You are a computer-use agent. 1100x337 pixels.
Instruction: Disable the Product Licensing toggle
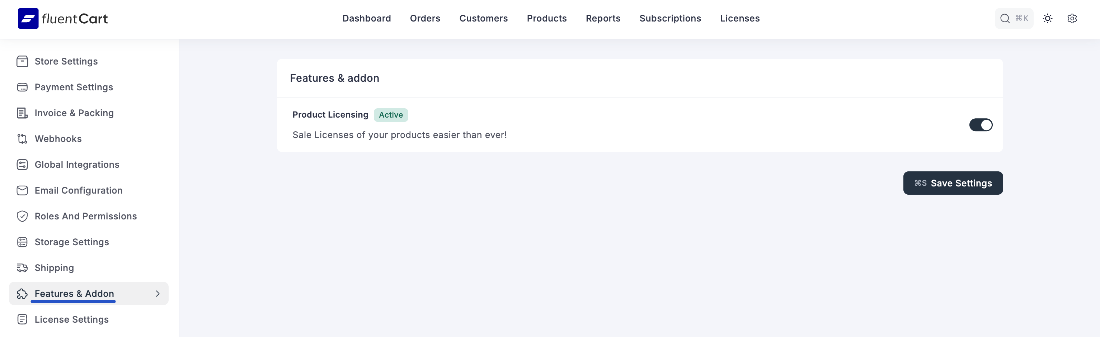point(981,125)
